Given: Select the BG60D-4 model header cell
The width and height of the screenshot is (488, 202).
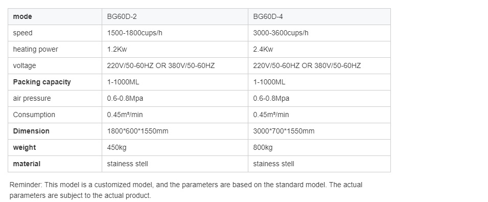Looking at the screenshot, I should [x=319, y=17].
